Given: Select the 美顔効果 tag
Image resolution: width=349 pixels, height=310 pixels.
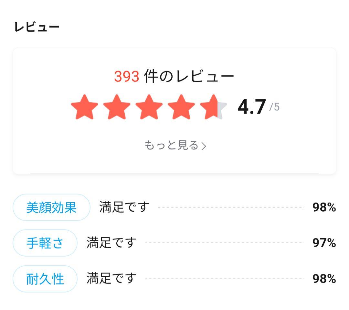Looking at the screenshot, I should [x=51, y=207].
